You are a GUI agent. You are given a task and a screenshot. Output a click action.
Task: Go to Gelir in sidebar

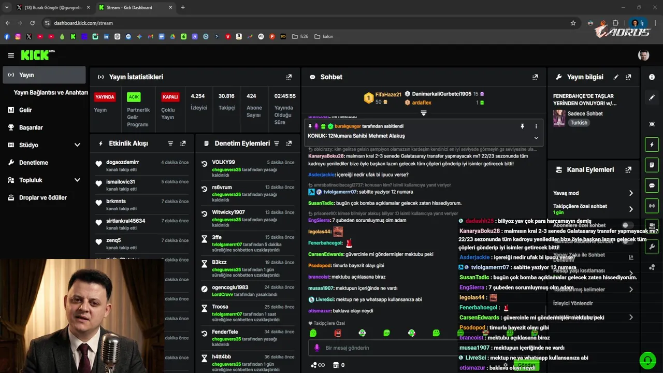[44, 110]
